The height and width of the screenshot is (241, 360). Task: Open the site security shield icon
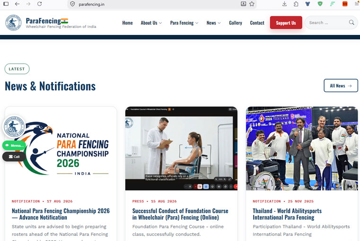coord(72,4)
